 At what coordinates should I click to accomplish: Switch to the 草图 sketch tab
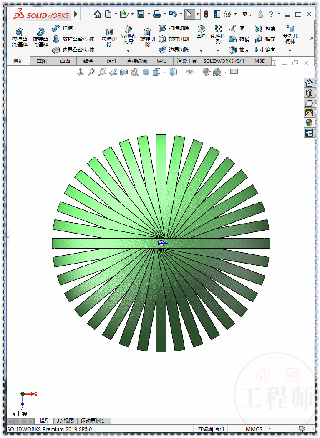pos(41,61)
